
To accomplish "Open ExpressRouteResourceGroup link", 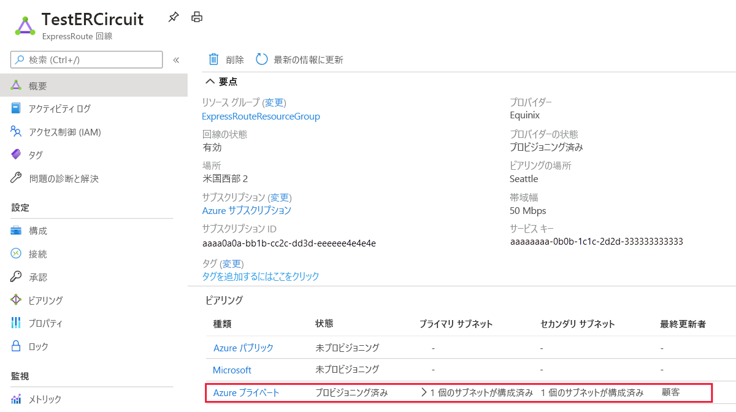I will 261,116.
